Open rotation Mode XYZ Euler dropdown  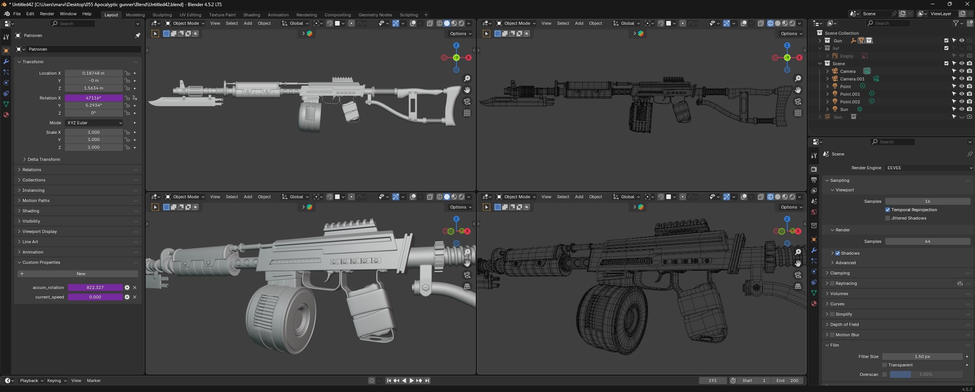pos(94,123)
